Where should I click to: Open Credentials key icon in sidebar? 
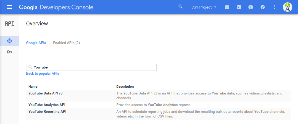9,52
